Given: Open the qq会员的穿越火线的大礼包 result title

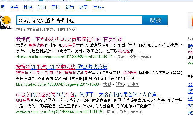Looking at the screenshot, I should (x=88, y=95).
